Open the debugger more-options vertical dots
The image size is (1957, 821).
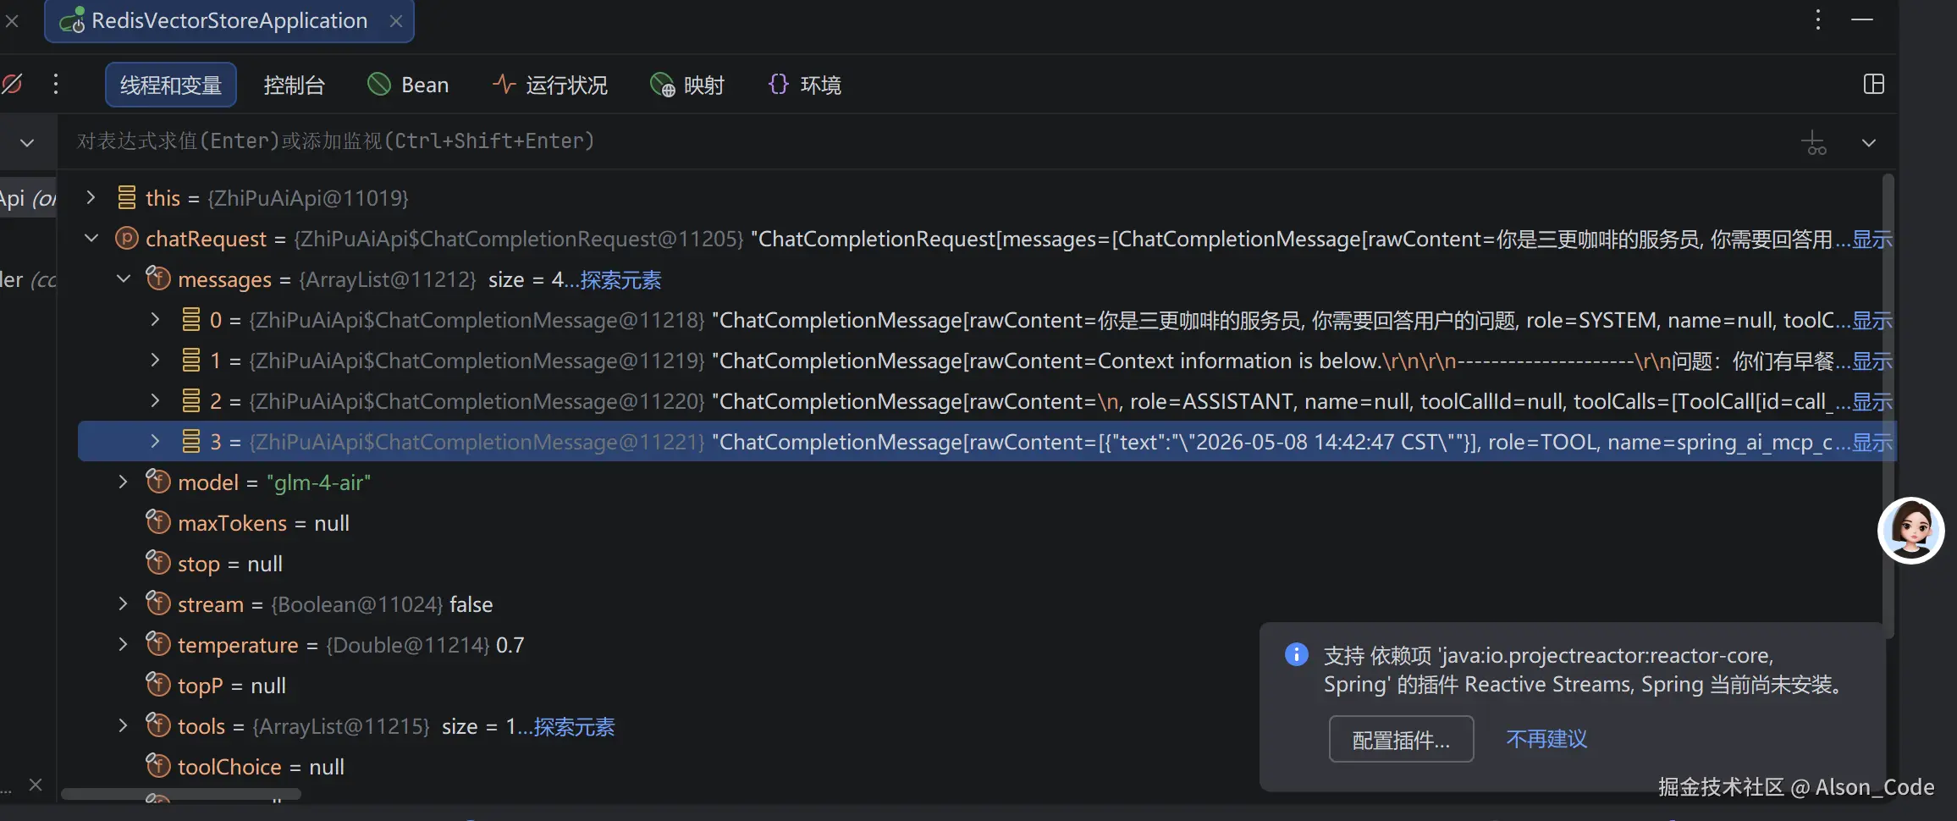coord(56,84)
